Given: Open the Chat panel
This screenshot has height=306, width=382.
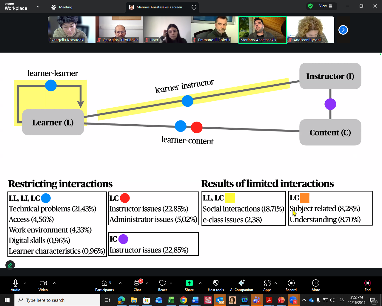Looking at the screenshot, I should tap(137, 286).
